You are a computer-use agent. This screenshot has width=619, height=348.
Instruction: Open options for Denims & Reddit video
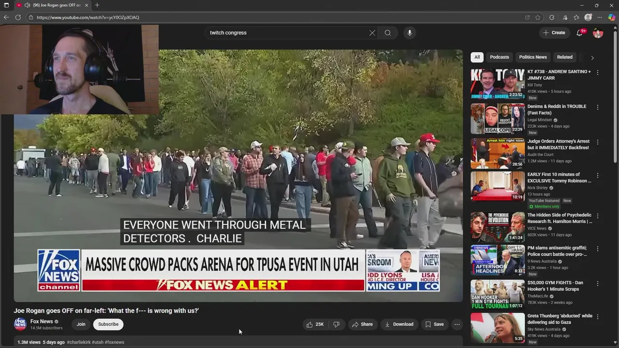(x=598, y=107)
